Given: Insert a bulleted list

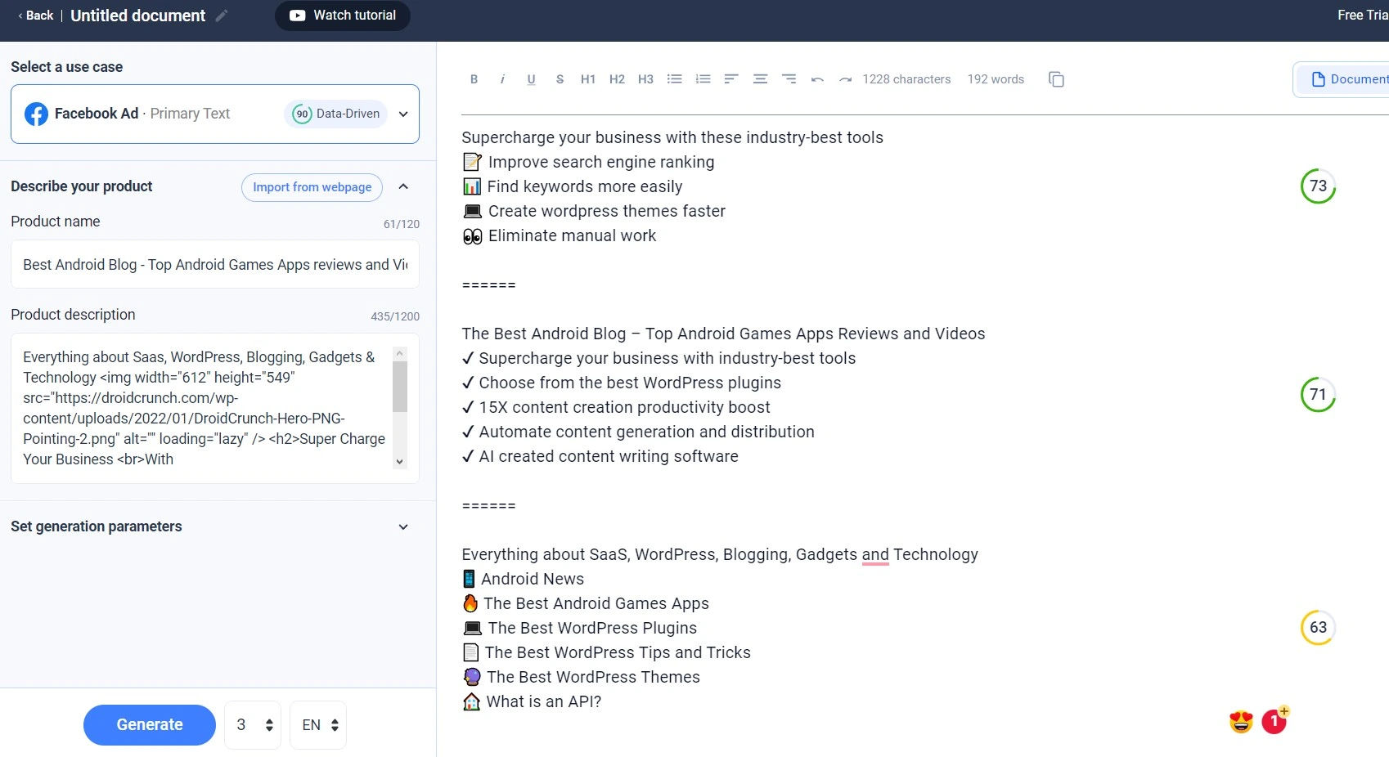Looking at the screenshot, I should coord(674,79).
